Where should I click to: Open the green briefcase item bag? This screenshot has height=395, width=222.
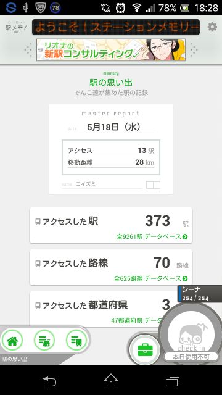(146, 350)
